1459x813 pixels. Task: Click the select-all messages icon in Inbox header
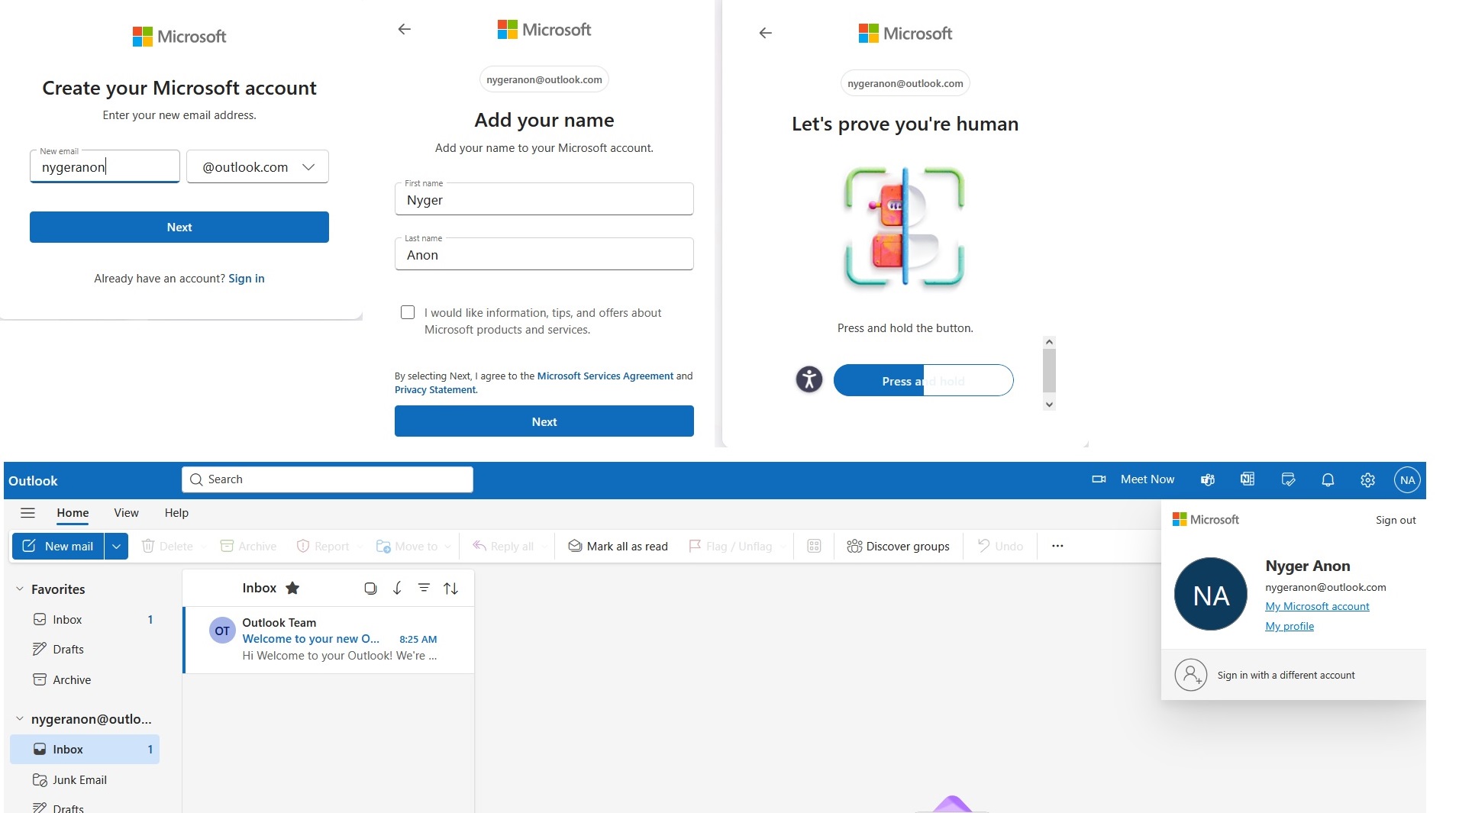click(x=370, y=588)
